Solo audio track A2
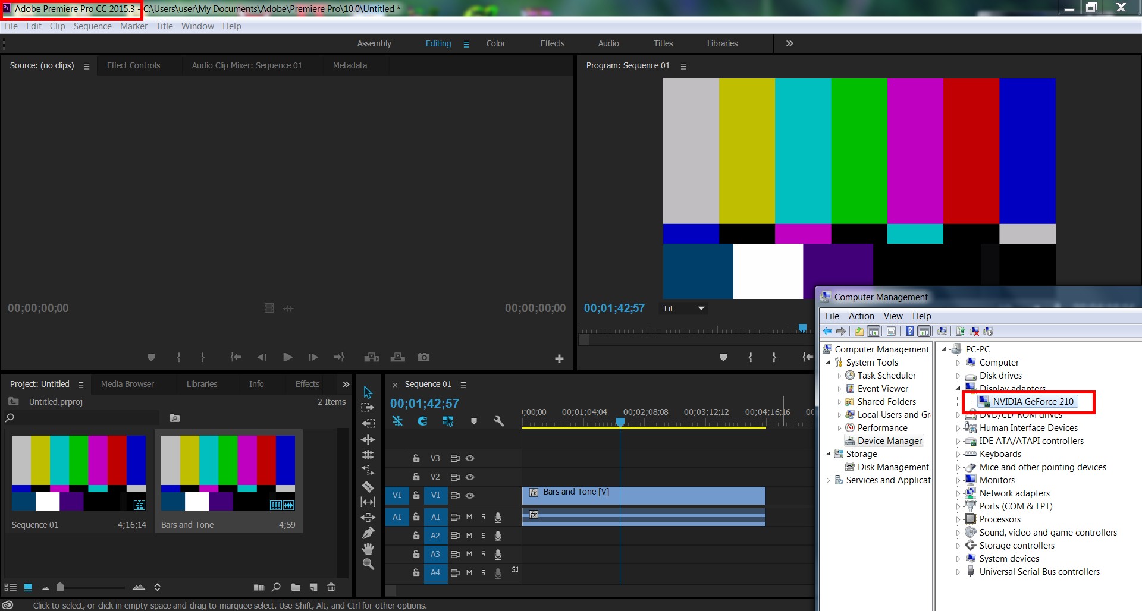Screen dimensions: 1142x611 (x=484, y=536)
